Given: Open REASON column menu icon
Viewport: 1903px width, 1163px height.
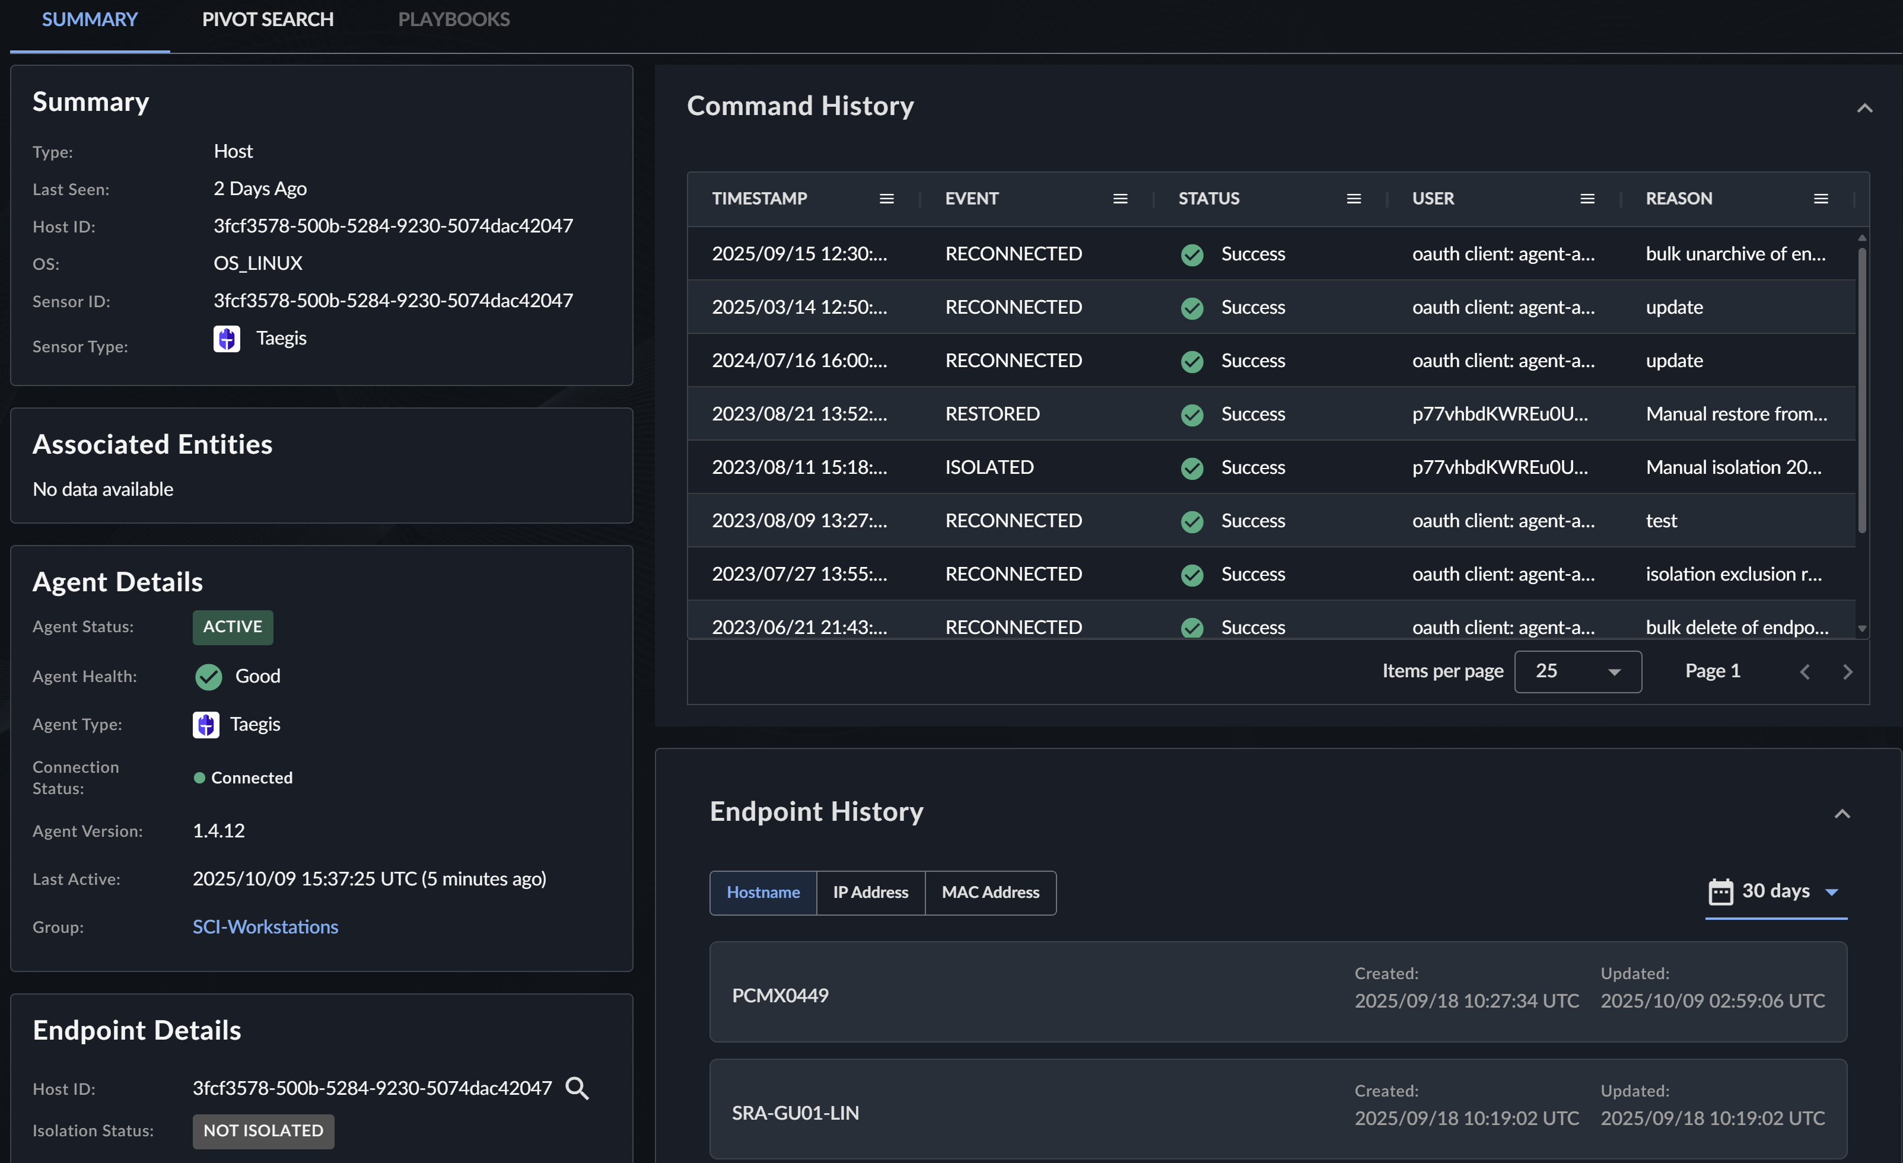Looking at the screenshot, I should 1821,199.
